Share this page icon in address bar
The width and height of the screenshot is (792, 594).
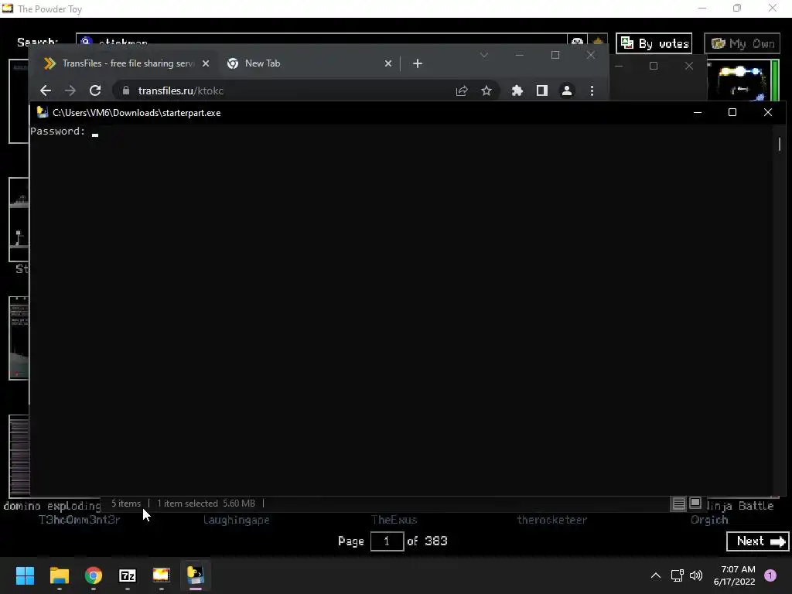(x=462, y=91)
